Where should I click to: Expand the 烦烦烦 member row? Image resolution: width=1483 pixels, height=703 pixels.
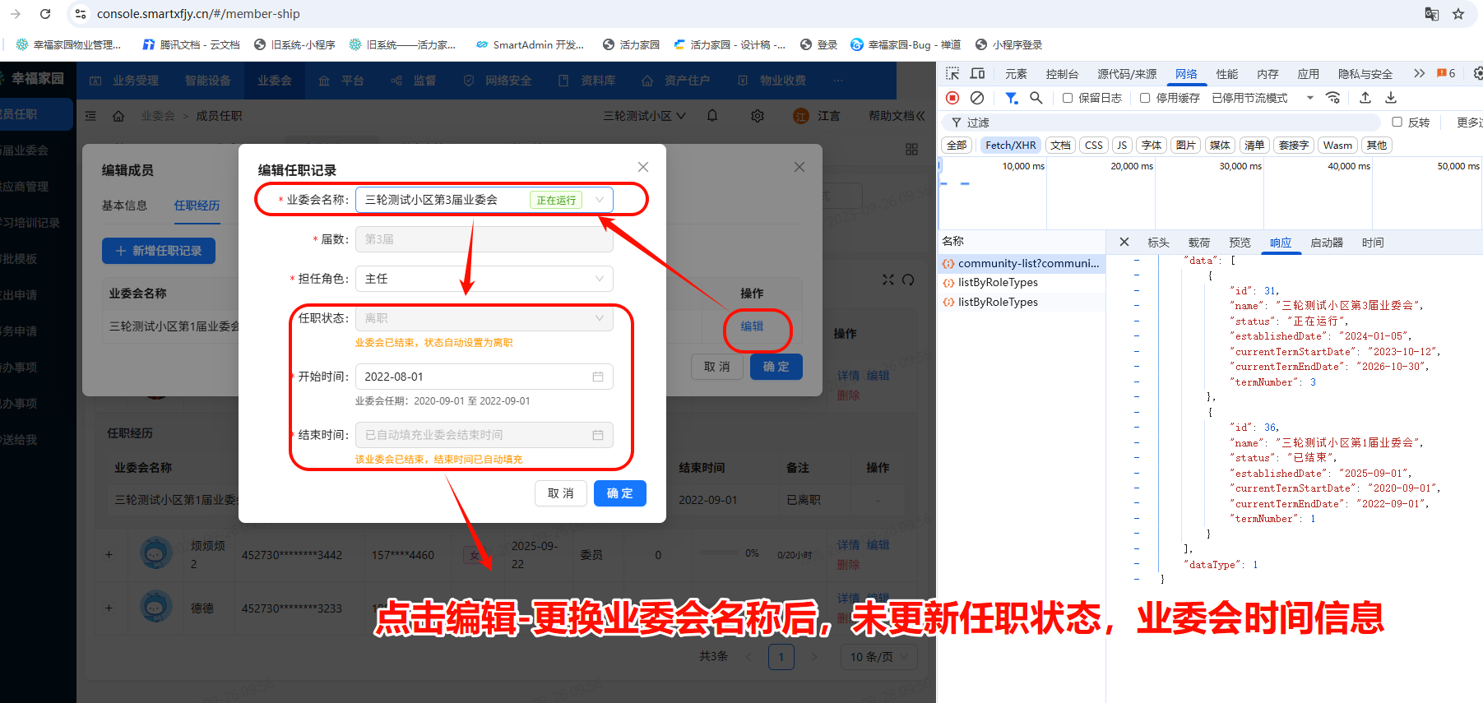(x=109, y=555)
